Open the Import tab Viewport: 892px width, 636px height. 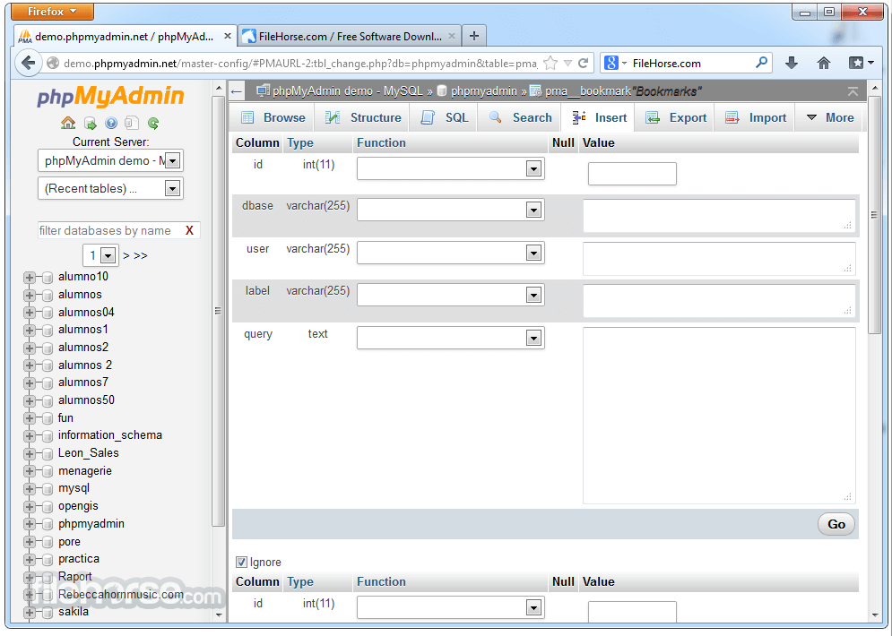[x=756, y=117]
